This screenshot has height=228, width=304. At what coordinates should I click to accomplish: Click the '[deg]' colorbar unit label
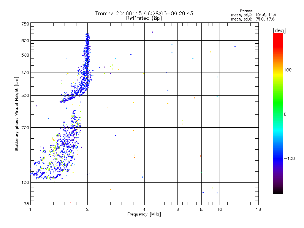279,30
